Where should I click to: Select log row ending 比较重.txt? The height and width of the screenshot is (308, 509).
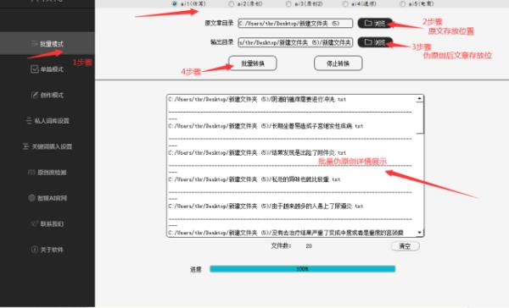(255, 179)
